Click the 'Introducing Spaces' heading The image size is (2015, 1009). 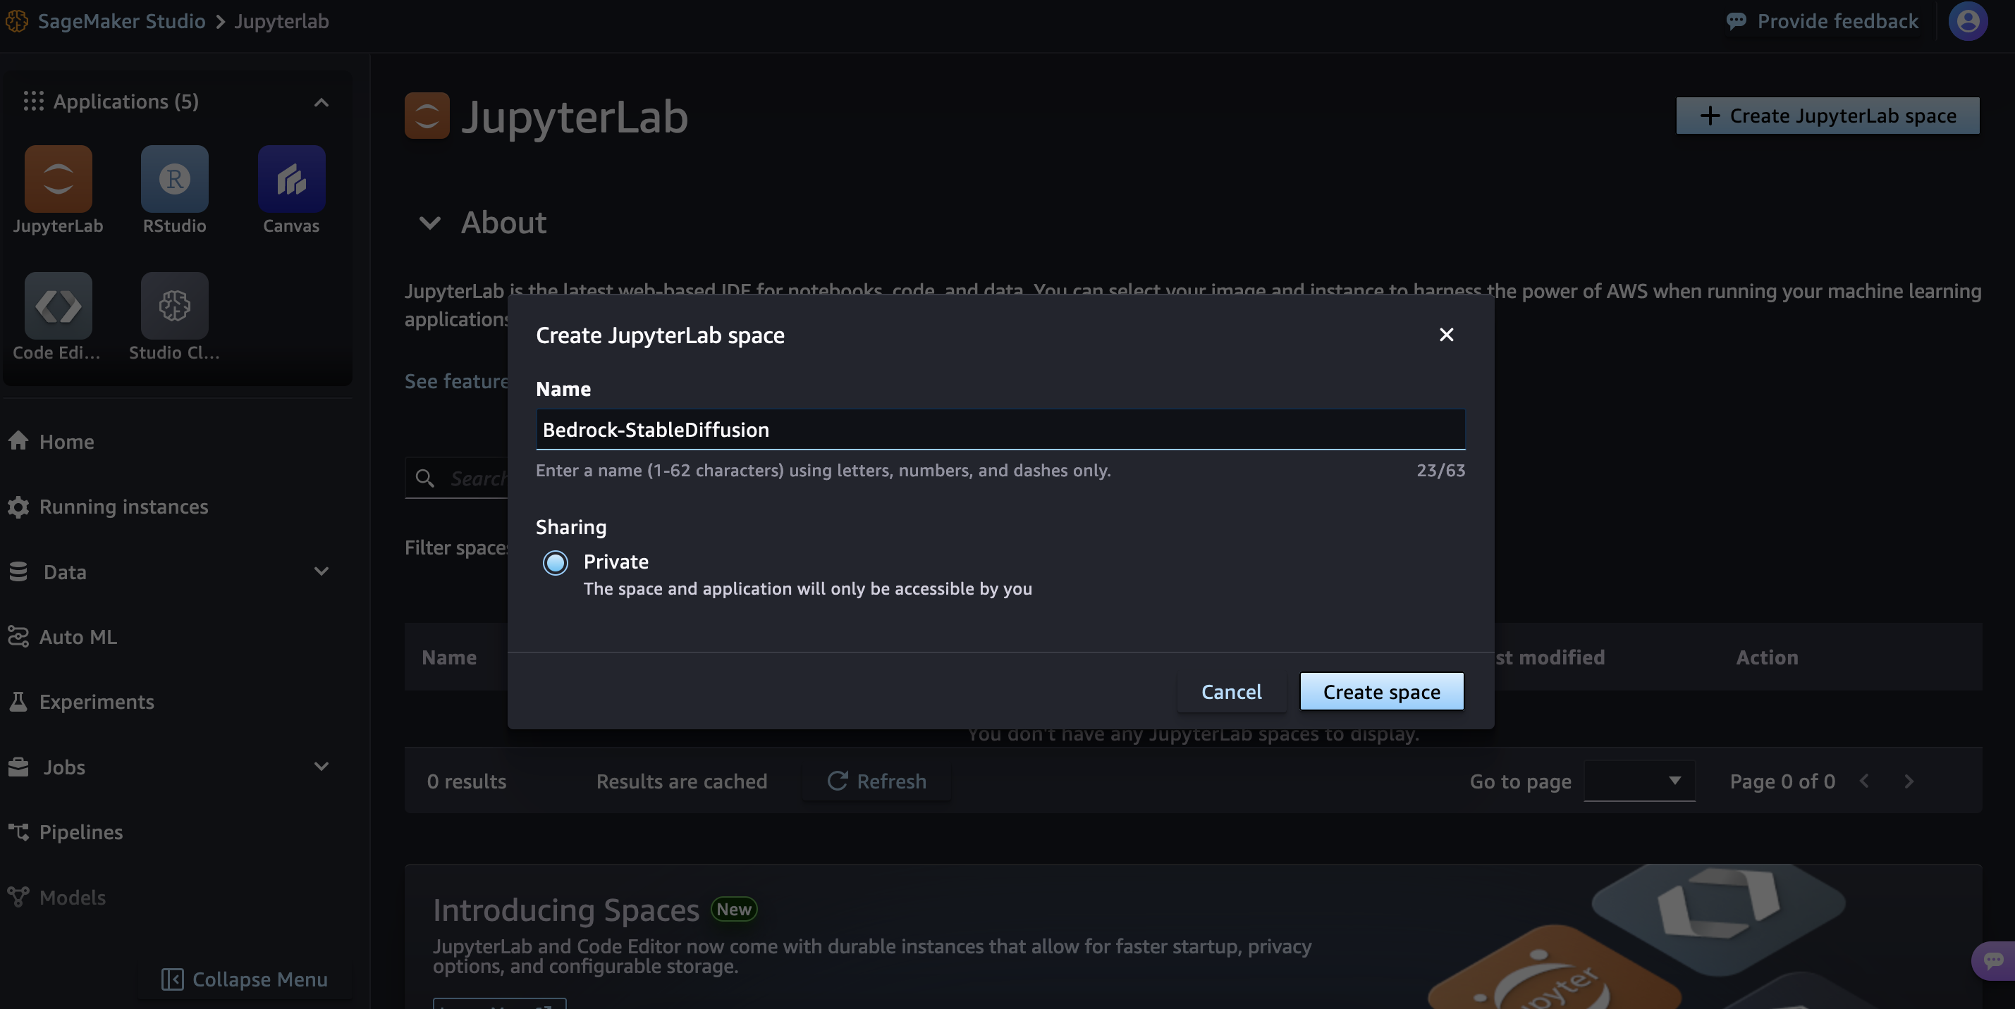[565, 910]
